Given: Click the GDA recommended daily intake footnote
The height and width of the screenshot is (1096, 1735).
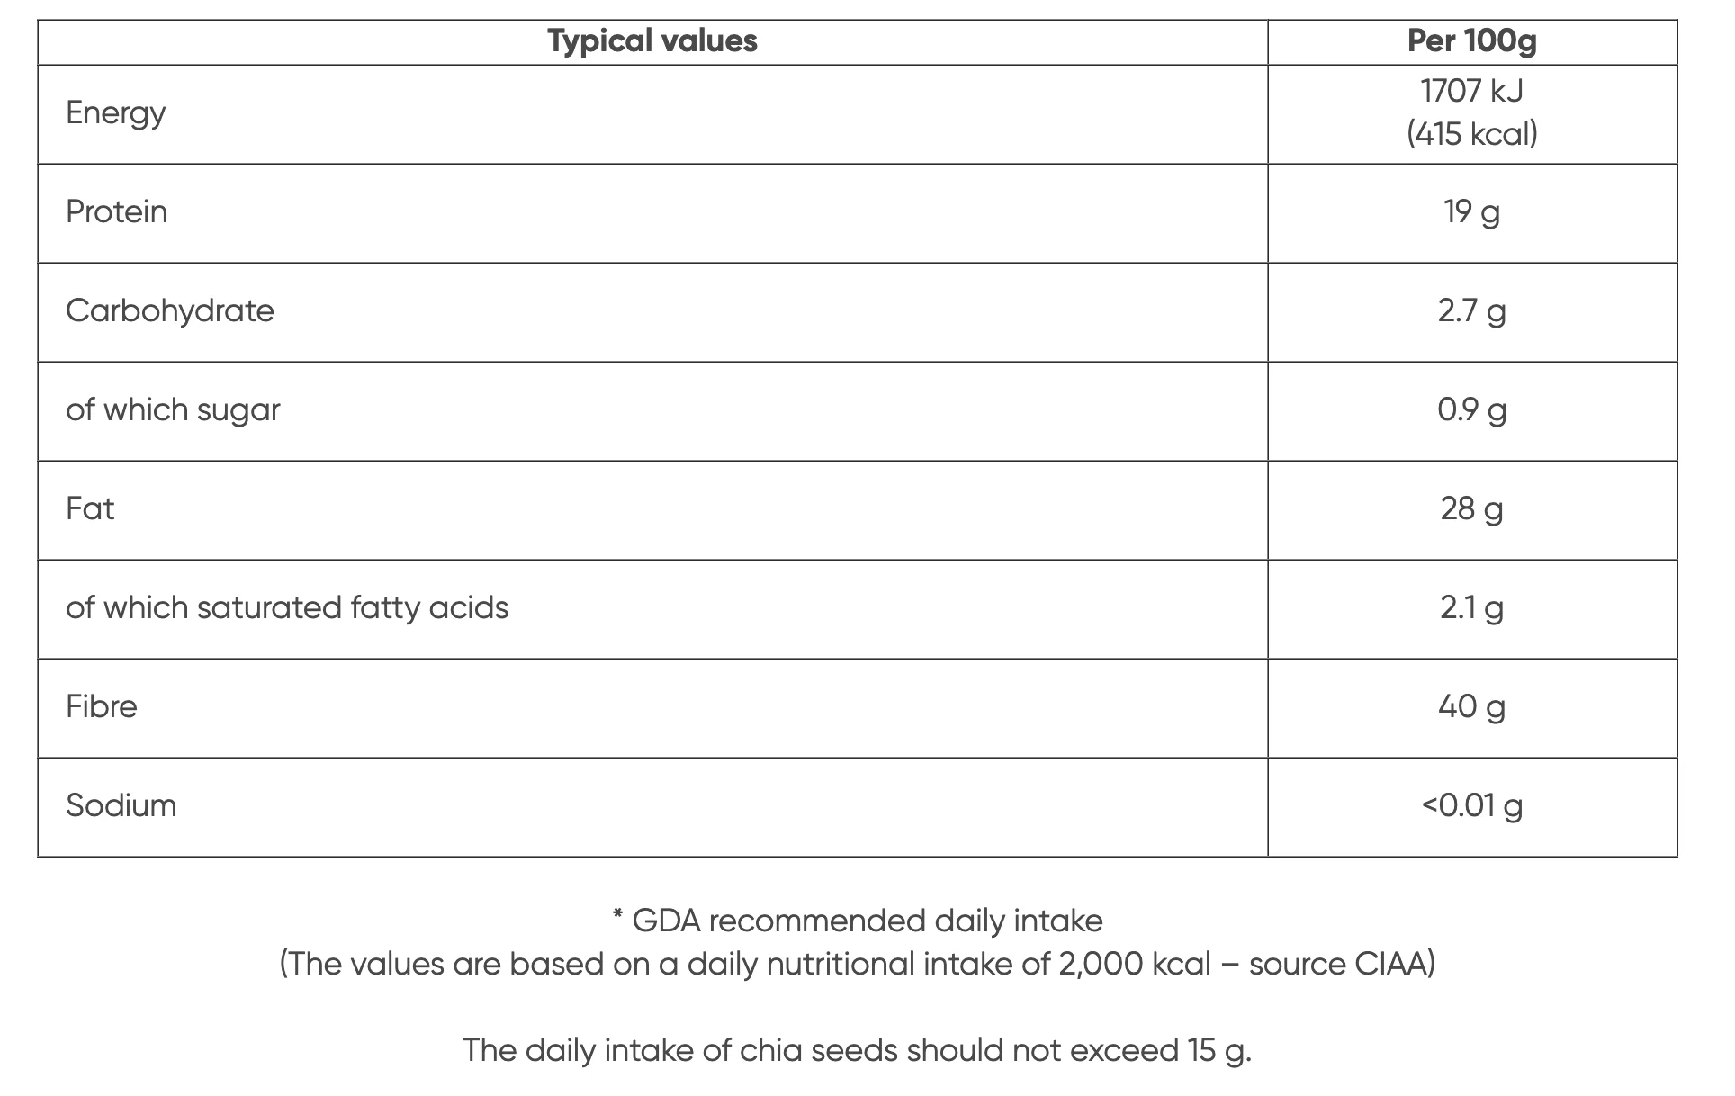Looking at the screenshot, I should [858, 921].
